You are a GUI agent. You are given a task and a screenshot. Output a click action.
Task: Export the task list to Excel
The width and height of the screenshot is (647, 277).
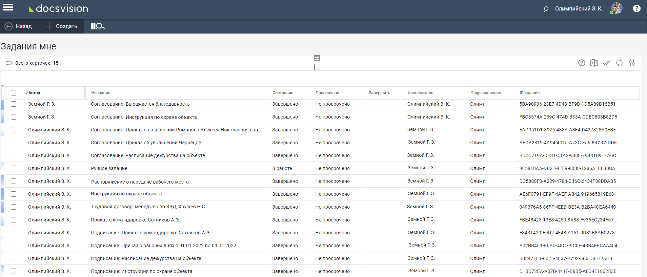[594, 63]
